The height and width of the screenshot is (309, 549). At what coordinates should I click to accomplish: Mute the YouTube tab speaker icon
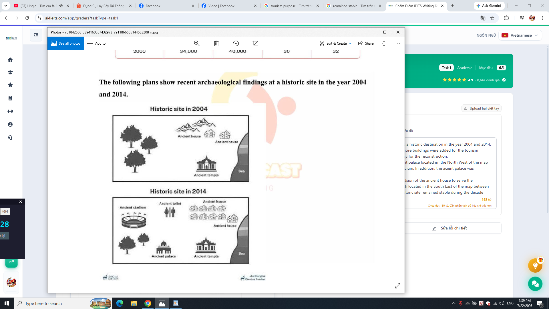61,6
